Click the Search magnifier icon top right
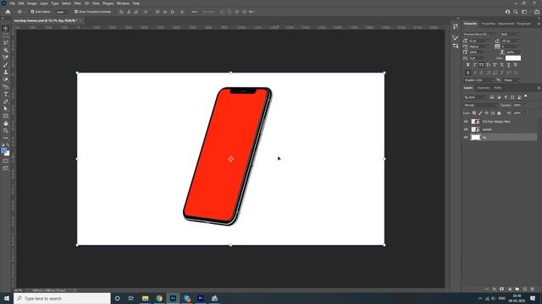This screenshot has height=304, width=542. pos(516,12)
